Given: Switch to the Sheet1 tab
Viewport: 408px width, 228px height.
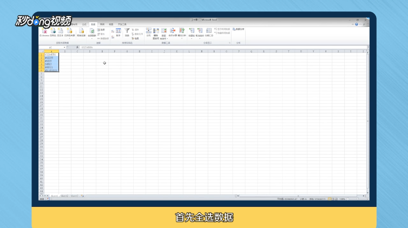Looking at the screenshot, I should 54,196.
